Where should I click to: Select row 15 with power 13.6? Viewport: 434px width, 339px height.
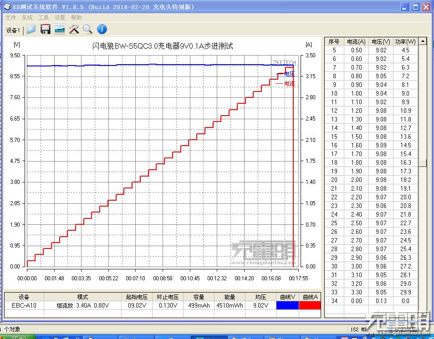371,137
